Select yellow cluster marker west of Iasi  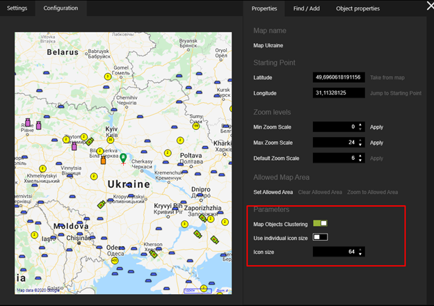click(34, 235)
